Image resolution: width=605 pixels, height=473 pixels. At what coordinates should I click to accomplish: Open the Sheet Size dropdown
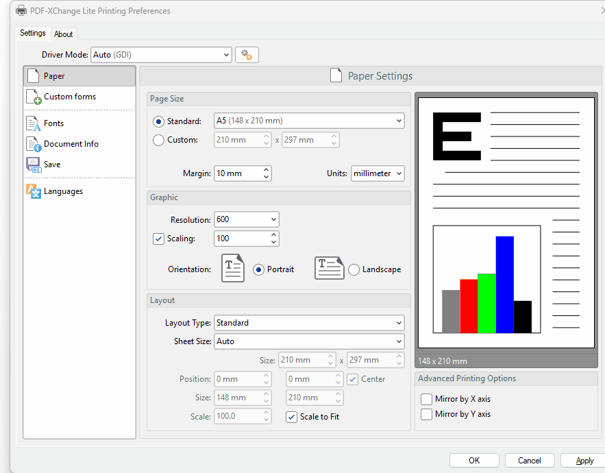[x=309, y=341]
